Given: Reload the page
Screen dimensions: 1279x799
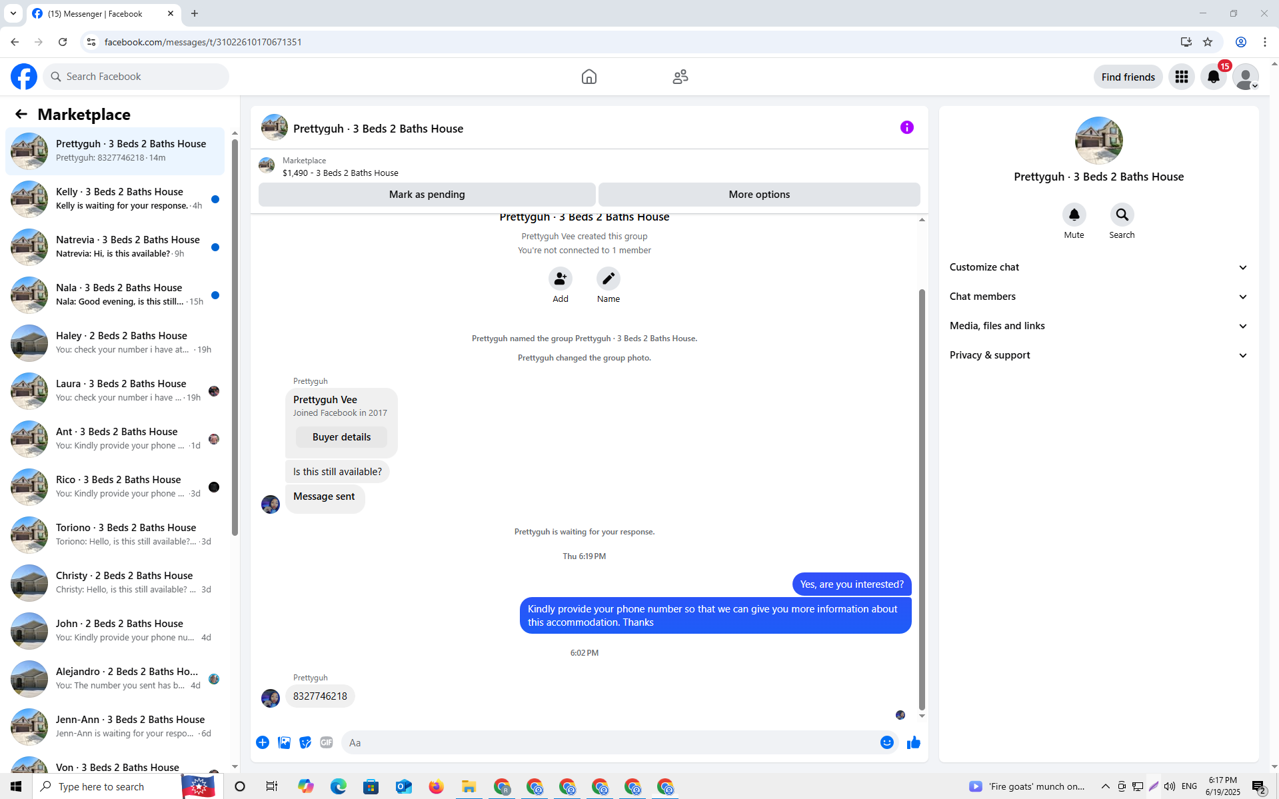Looking at the screenshot, I should (63, 42).
